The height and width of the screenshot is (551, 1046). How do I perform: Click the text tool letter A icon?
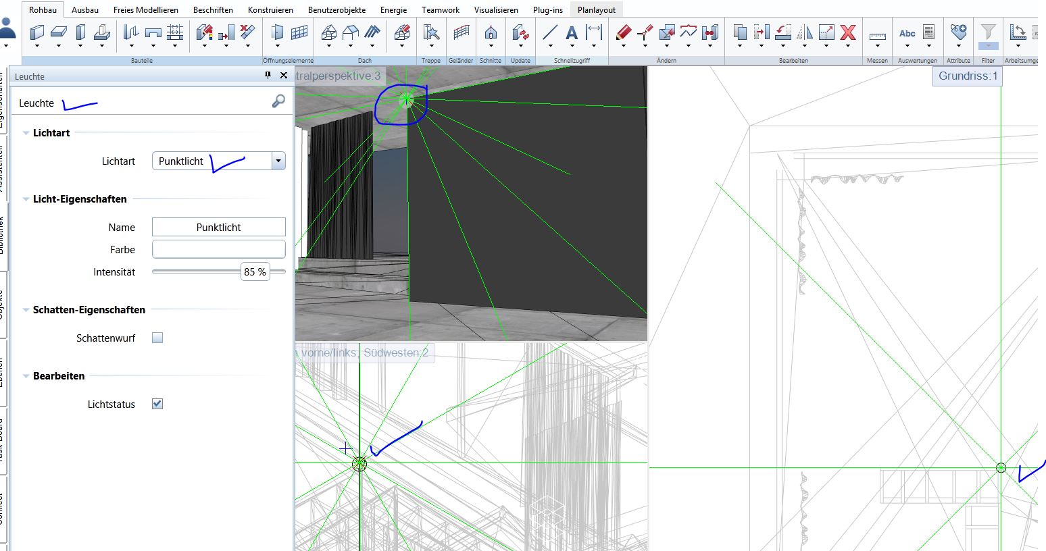(x=572, y=32)
